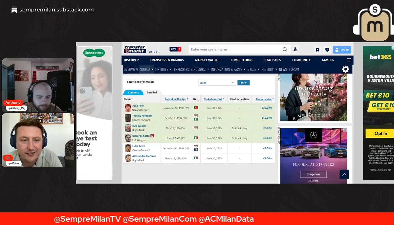This screenshot has height=225, width=394.
Task: Click the scroll-to-top arrow button
Action: click(344, 174)
